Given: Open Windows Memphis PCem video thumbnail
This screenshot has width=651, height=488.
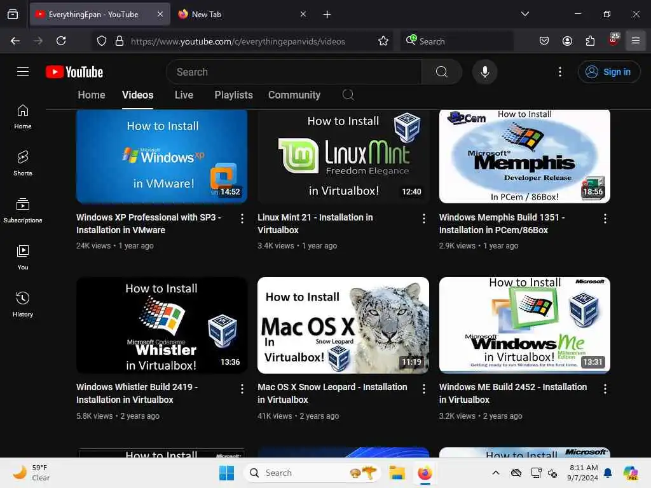Looking at the screenshot, I should click(524, 156).
